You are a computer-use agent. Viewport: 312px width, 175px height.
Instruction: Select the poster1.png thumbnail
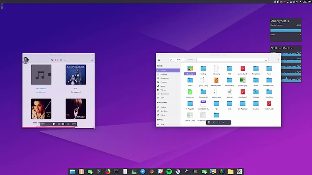(243, 80)
